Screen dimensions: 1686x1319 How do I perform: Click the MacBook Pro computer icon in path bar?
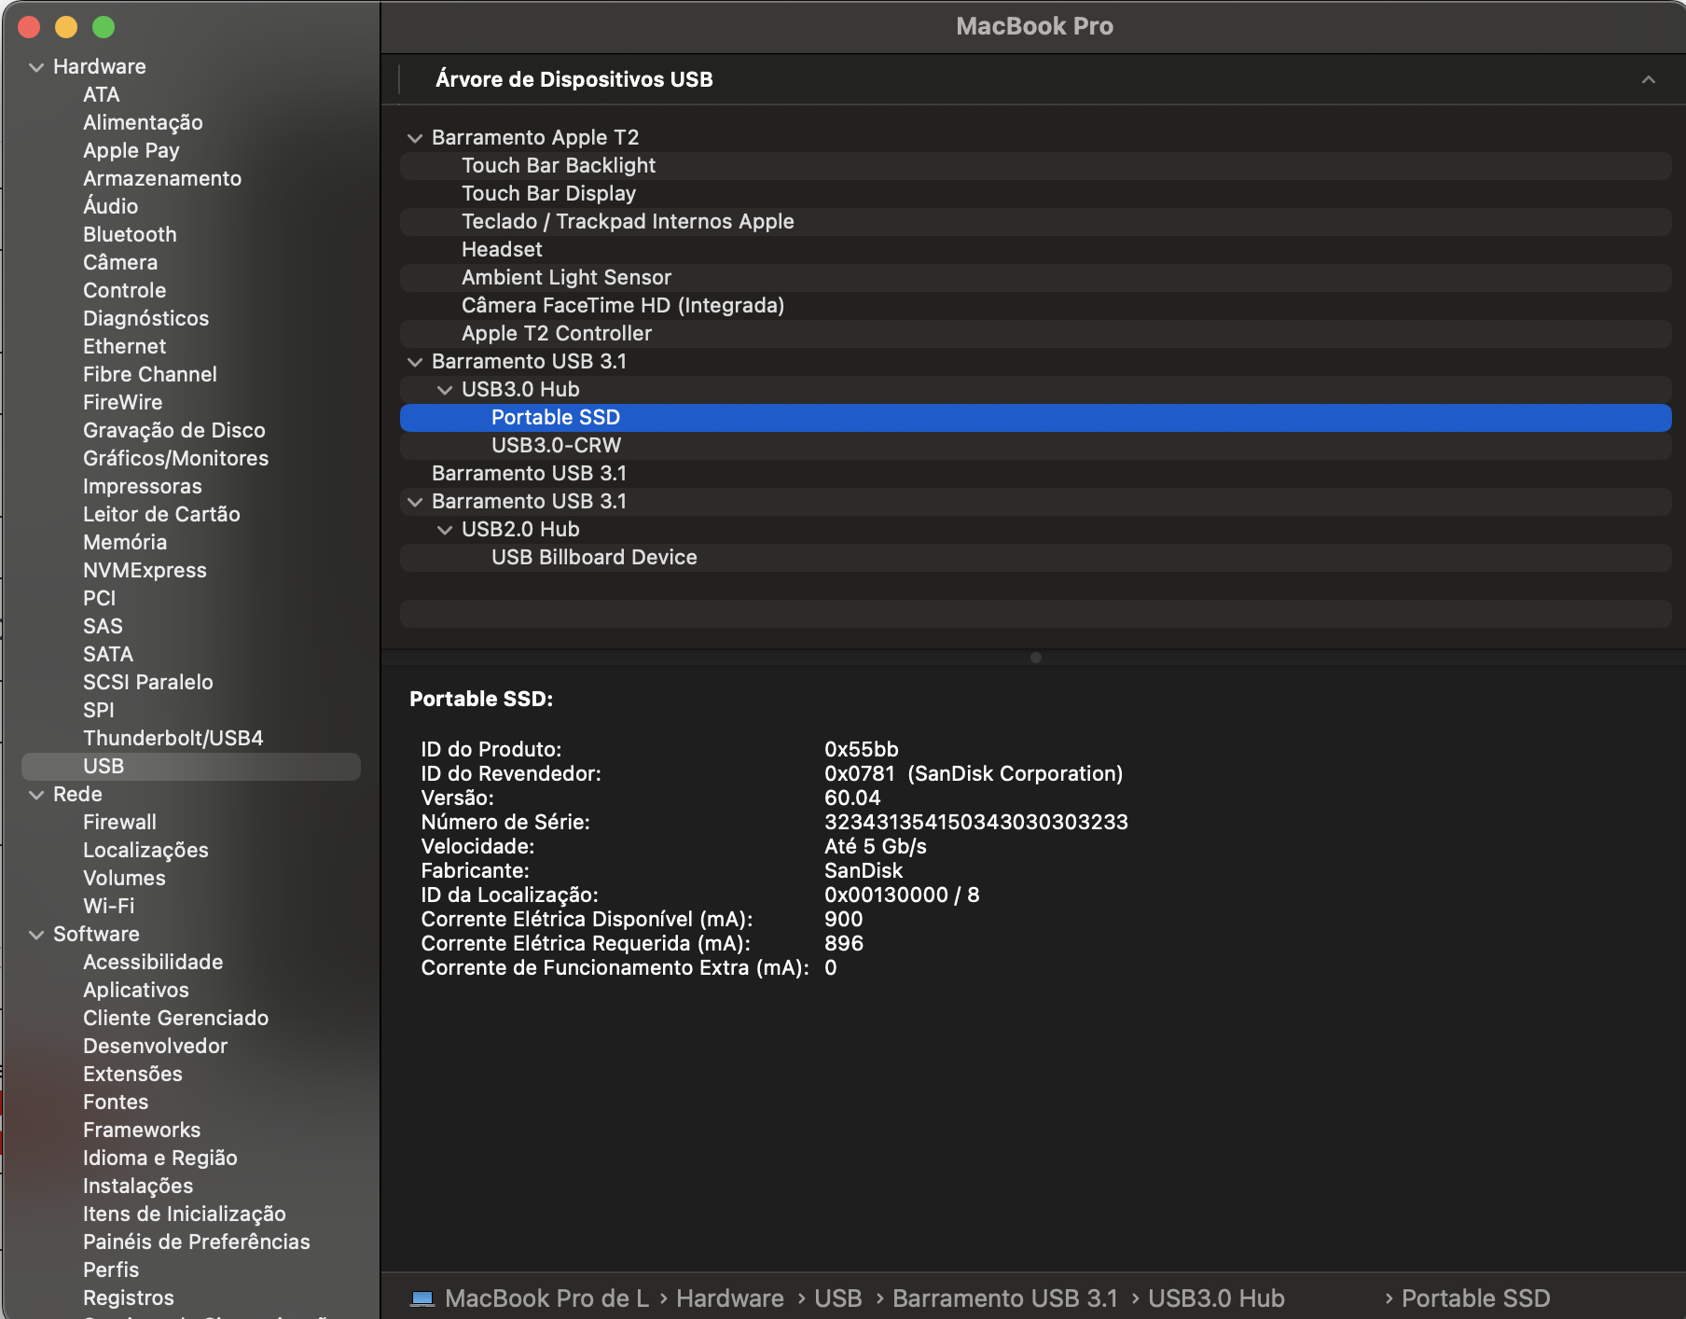click(x=422, y=1298)
